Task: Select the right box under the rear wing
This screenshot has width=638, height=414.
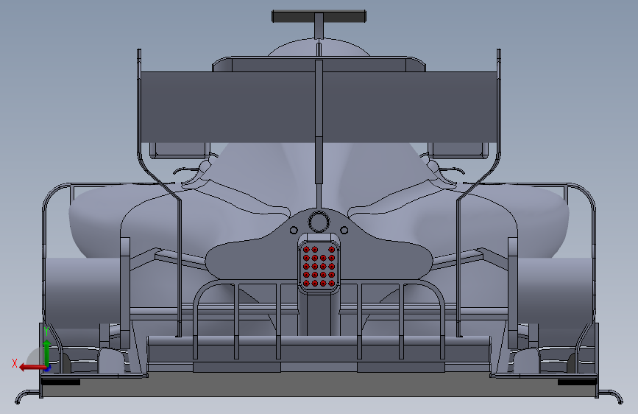Action: 458,150
